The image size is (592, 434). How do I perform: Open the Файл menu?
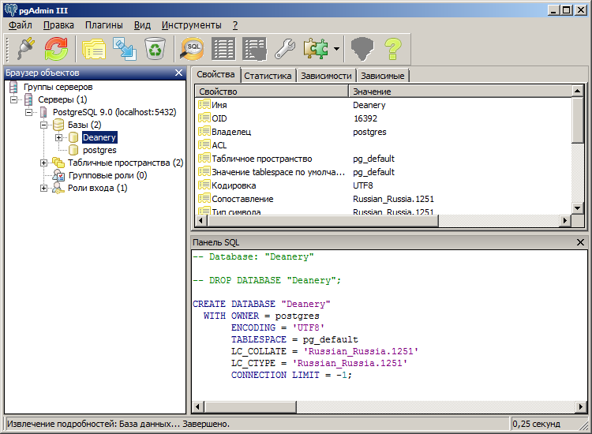point(21,25)
